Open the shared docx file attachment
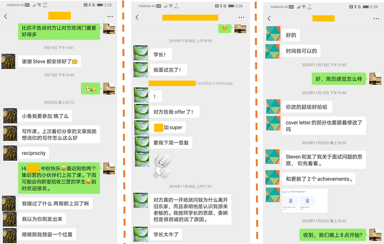This screenshot has width=384, height=244. click(305, 200)
